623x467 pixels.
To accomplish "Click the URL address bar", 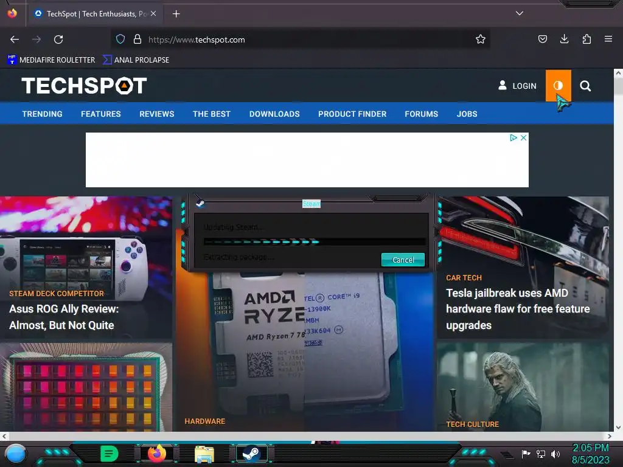I will pyautogui.click(x=300, y=40).
